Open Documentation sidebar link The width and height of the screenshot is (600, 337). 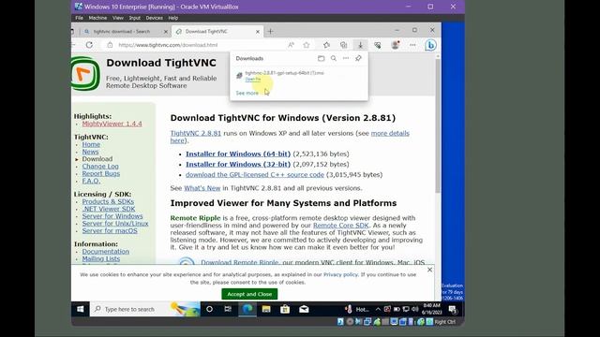coord(105,252)
